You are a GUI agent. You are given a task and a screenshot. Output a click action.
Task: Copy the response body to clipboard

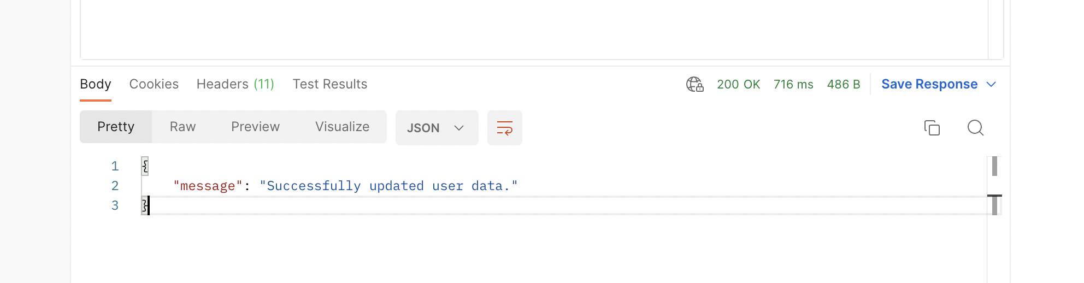coord(932,128)
